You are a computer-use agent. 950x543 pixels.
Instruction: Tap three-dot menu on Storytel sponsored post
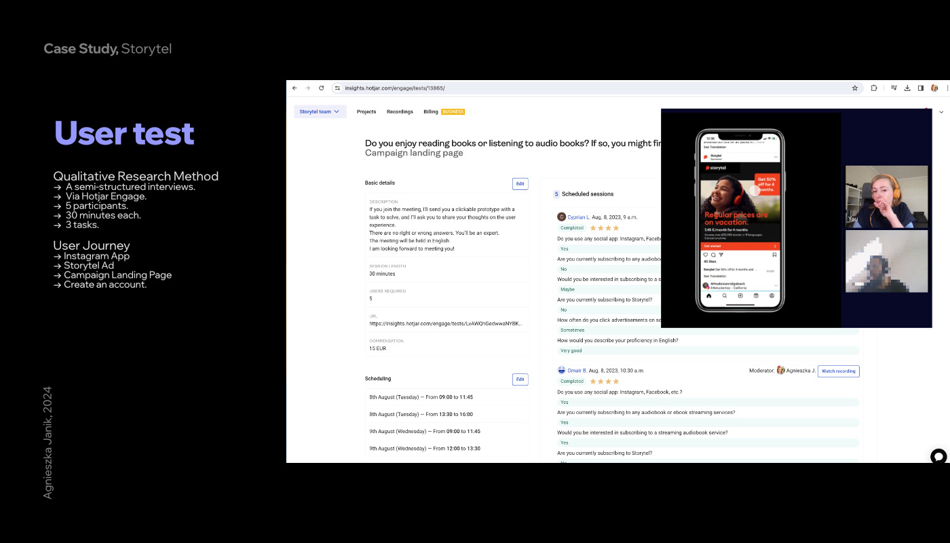(776, 157)
